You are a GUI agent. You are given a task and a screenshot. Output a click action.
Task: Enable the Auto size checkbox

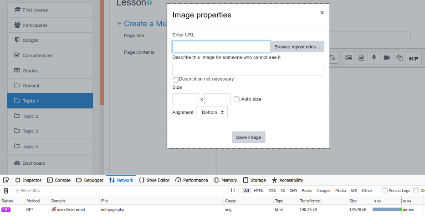pyautogui.click(x=236, y=99)
